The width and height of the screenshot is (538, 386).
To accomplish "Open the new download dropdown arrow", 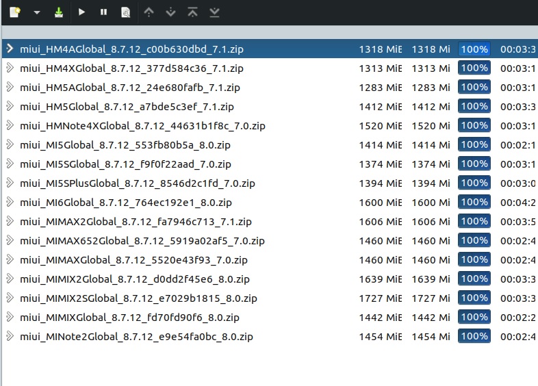I will coord(37,13).
